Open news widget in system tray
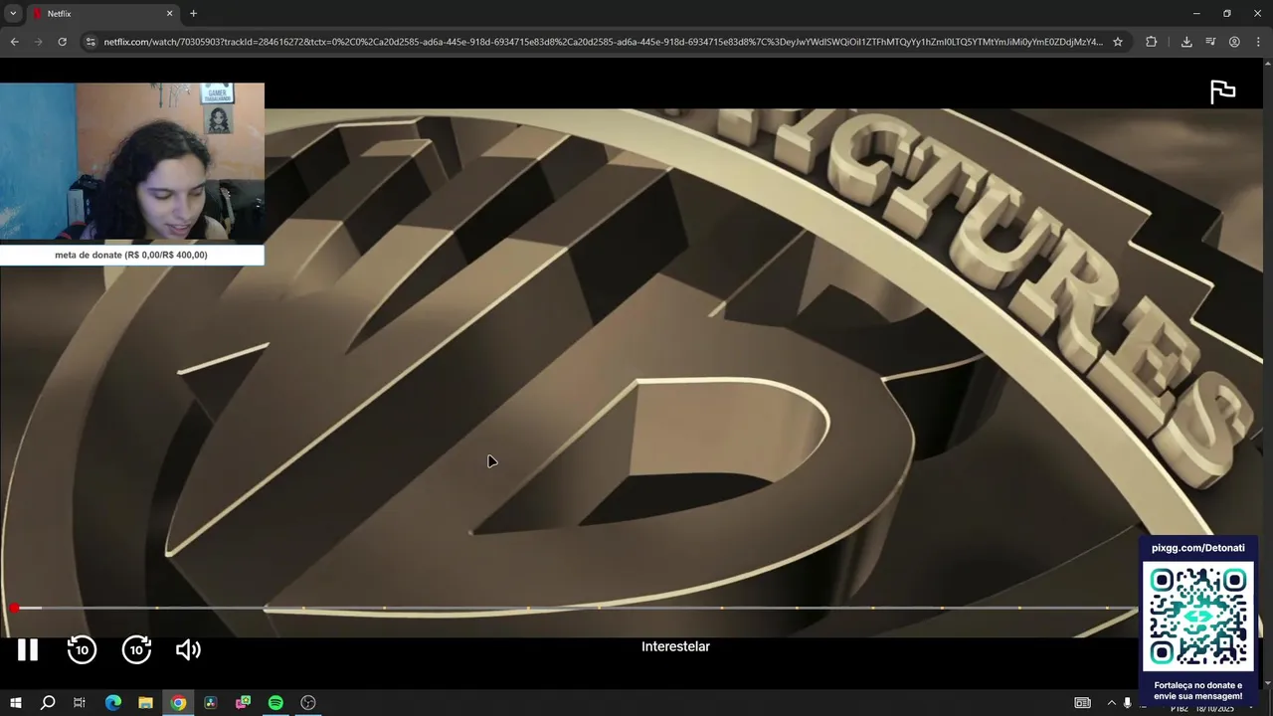 coord(1083,703)
